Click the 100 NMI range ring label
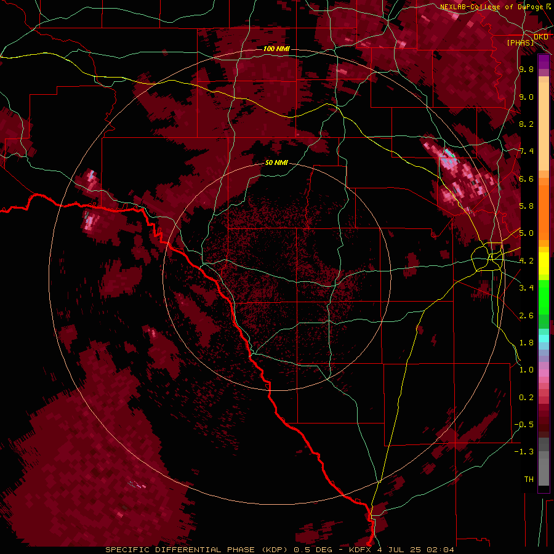The width and height of the screenshot is (554, 554). click(x=276, y=49)
